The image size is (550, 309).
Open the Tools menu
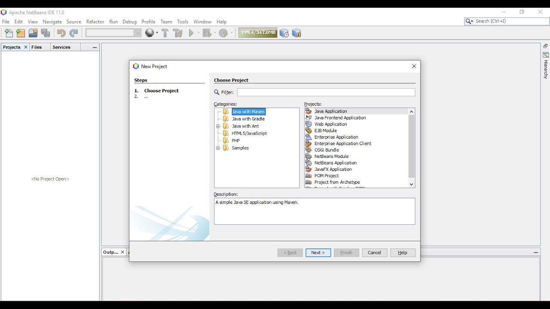coord(183,21)
